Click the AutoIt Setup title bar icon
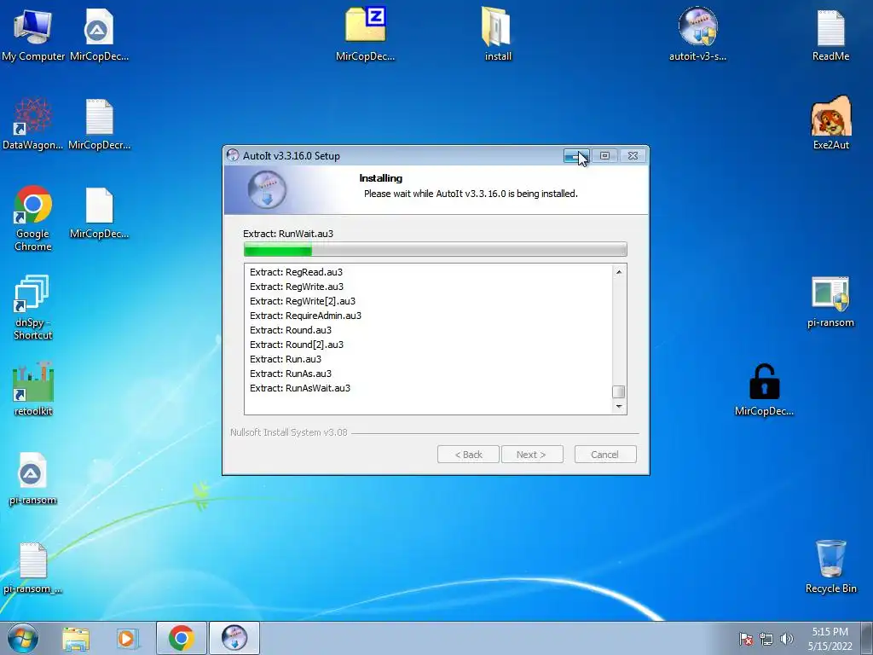The width and height of the screenshot is (873, 655). point(233,155)
